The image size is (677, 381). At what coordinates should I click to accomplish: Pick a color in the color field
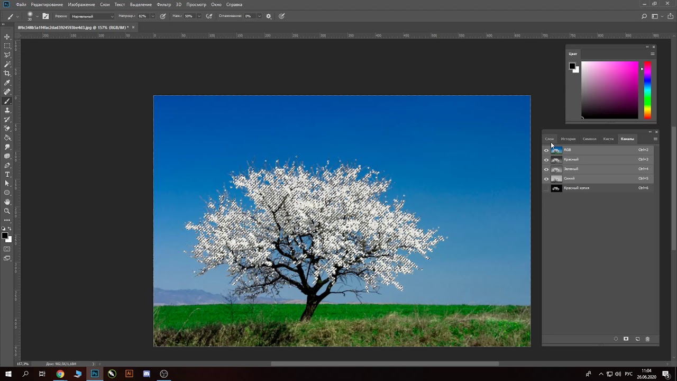coord(610,90)
